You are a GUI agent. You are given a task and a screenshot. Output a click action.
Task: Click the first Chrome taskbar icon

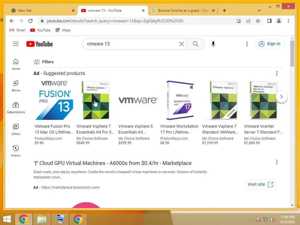tap(24, 219)
